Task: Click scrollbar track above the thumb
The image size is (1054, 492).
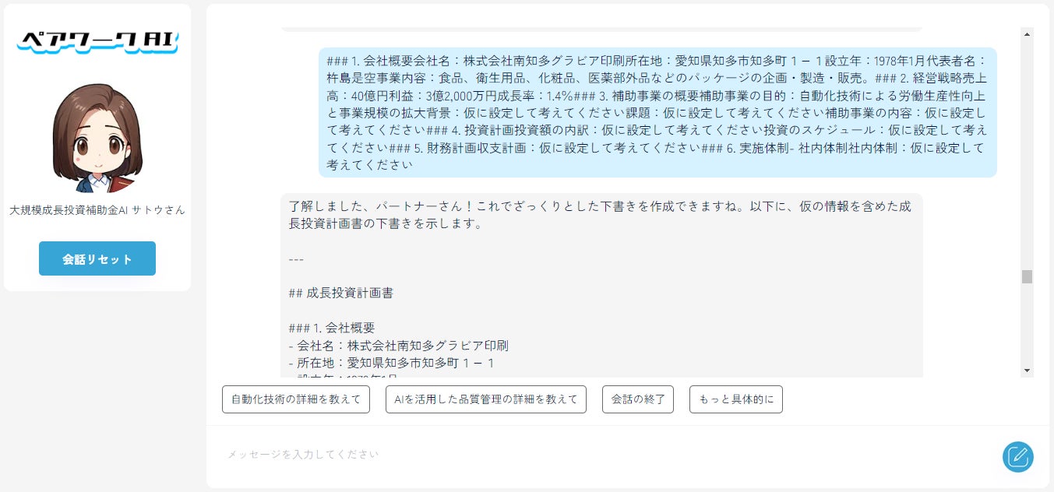Action: coord(1027,156)
